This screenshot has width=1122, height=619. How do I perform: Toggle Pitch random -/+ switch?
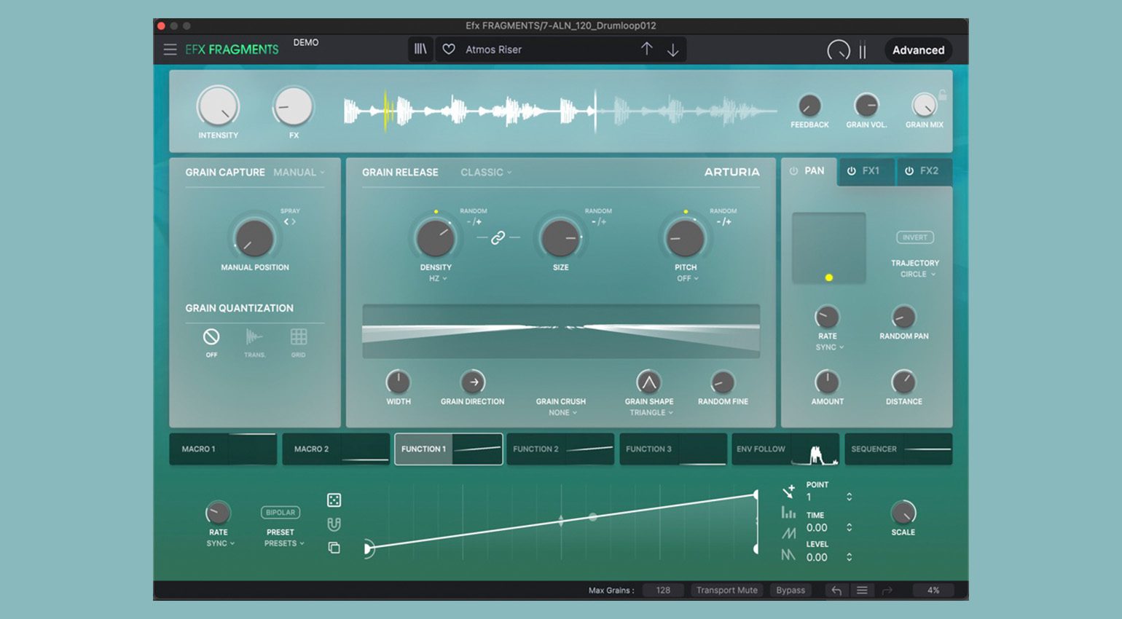pos(723,221)
